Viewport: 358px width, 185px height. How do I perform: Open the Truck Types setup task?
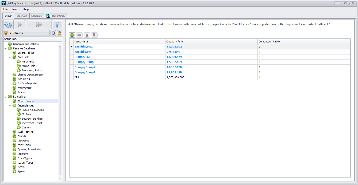point(24,158)
